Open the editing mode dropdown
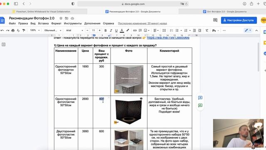 [248, 30]
